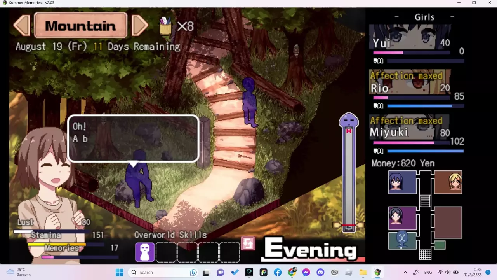497x280 pixels.
Task: Select the last empty skill slot
Action: 229,252
